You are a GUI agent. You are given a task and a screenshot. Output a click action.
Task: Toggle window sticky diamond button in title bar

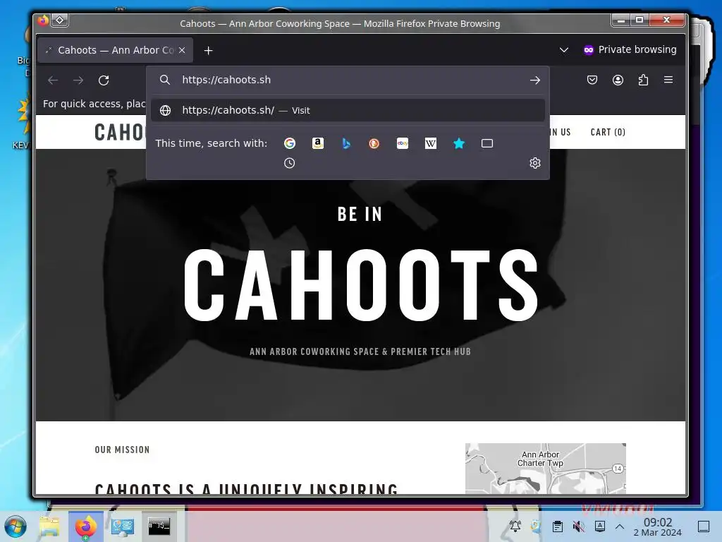click(60, 20)
